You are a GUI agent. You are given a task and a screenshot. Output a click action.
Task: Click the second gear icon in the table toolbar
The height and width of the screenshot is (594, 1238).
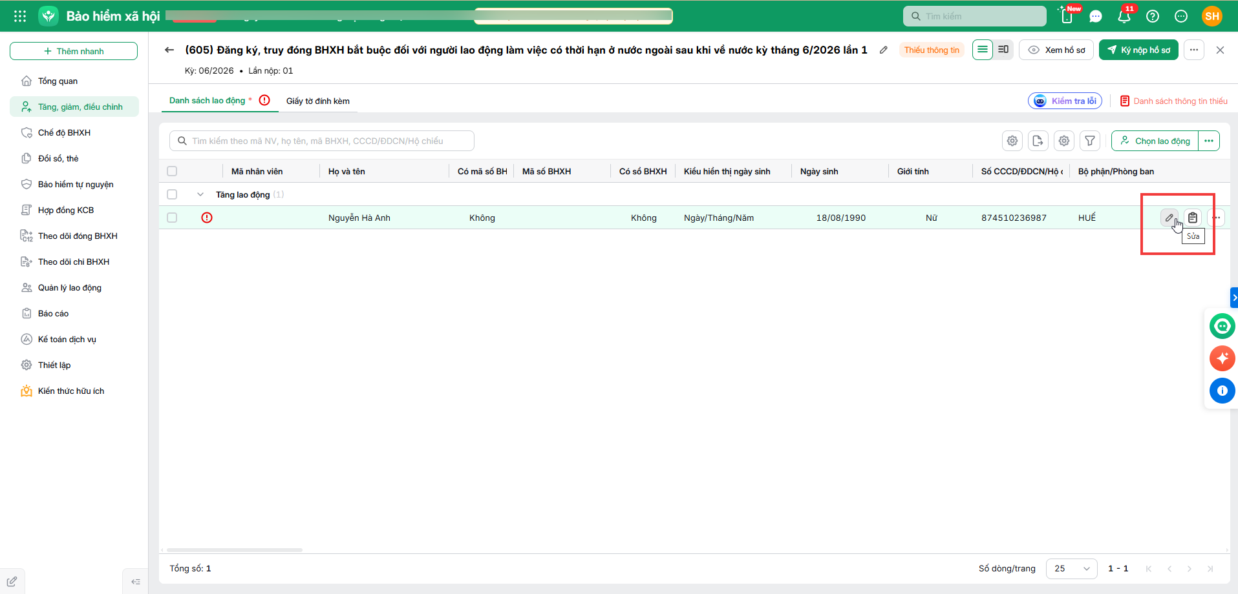1064,141
